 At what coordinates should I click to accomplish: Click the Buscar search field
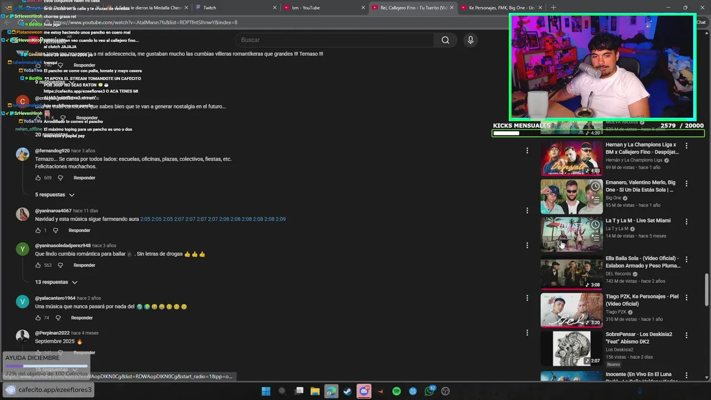point(334,40)
